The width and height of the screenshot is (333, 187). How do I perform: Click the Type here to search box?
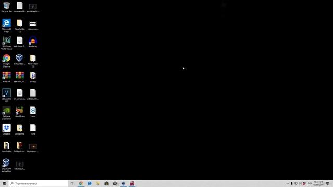click(x=38, y=183)
